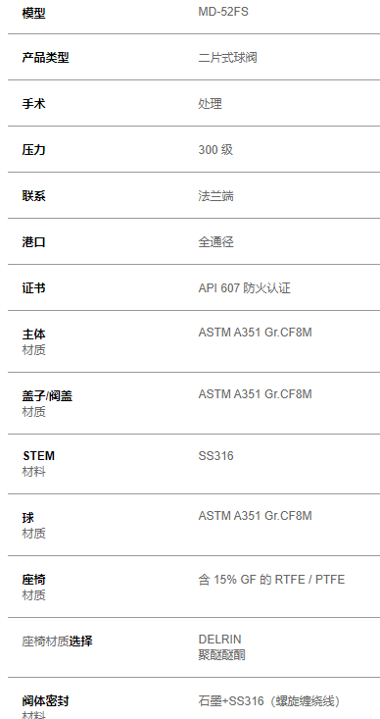Click the 主体 材质 label

(34, 342)
